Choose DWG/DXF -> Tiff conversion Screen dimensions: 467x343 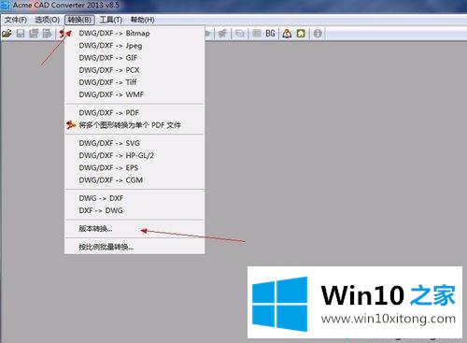point(134,82)
